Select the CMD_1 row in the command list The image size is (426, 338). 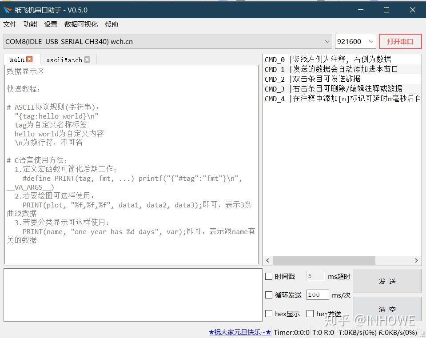(x=342, y=69)
